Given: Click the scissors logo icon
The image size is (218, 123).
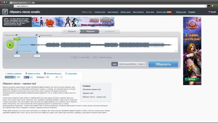Looking at the screenshot, I should [5, 12].
